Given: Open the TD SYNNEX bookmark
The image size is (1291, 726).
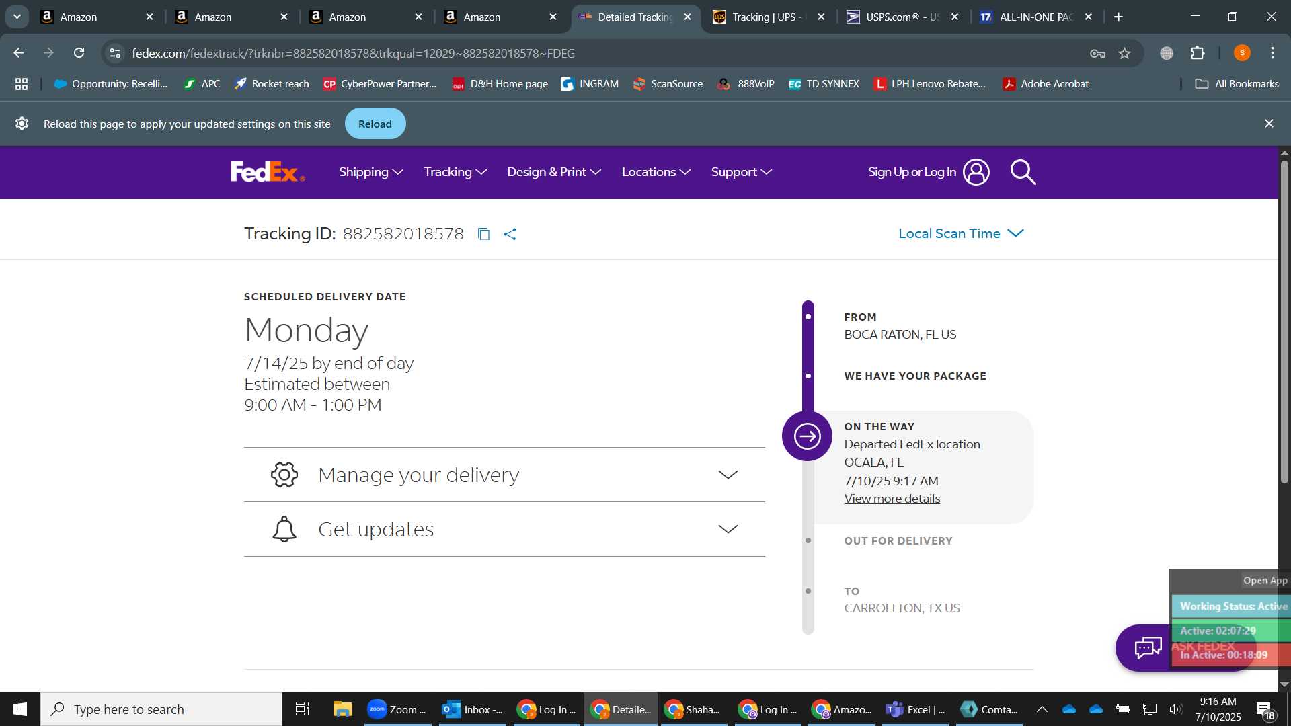Looking at the screenshot, I should [824, 84].
